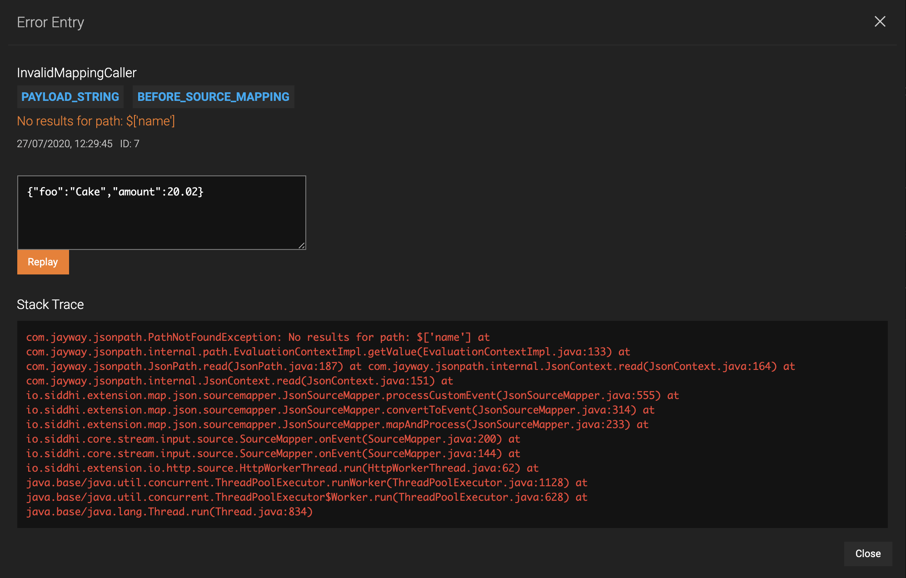Screen dimensions: 906x578
Task: Click the 'ID: 7' label
Action: [x=129, y=144]
